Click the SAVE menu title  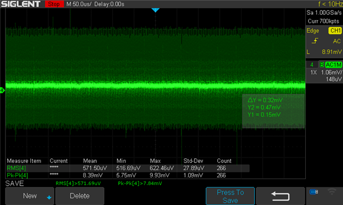coord(14,183)
